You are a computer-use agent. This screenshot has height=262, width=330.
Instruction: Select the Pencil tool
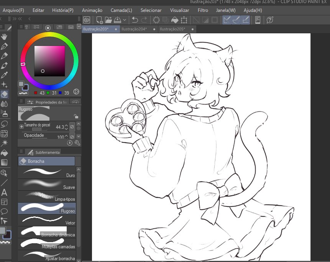(x=4, y=56)
